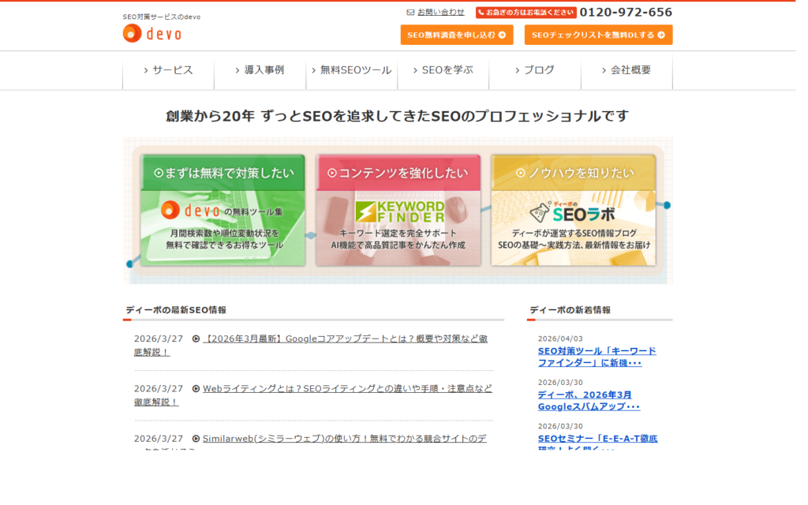Click bullet icon before Googleコアアップデート article
The height and width of the screenshot is (505, 808).
(x=196, y=339)
